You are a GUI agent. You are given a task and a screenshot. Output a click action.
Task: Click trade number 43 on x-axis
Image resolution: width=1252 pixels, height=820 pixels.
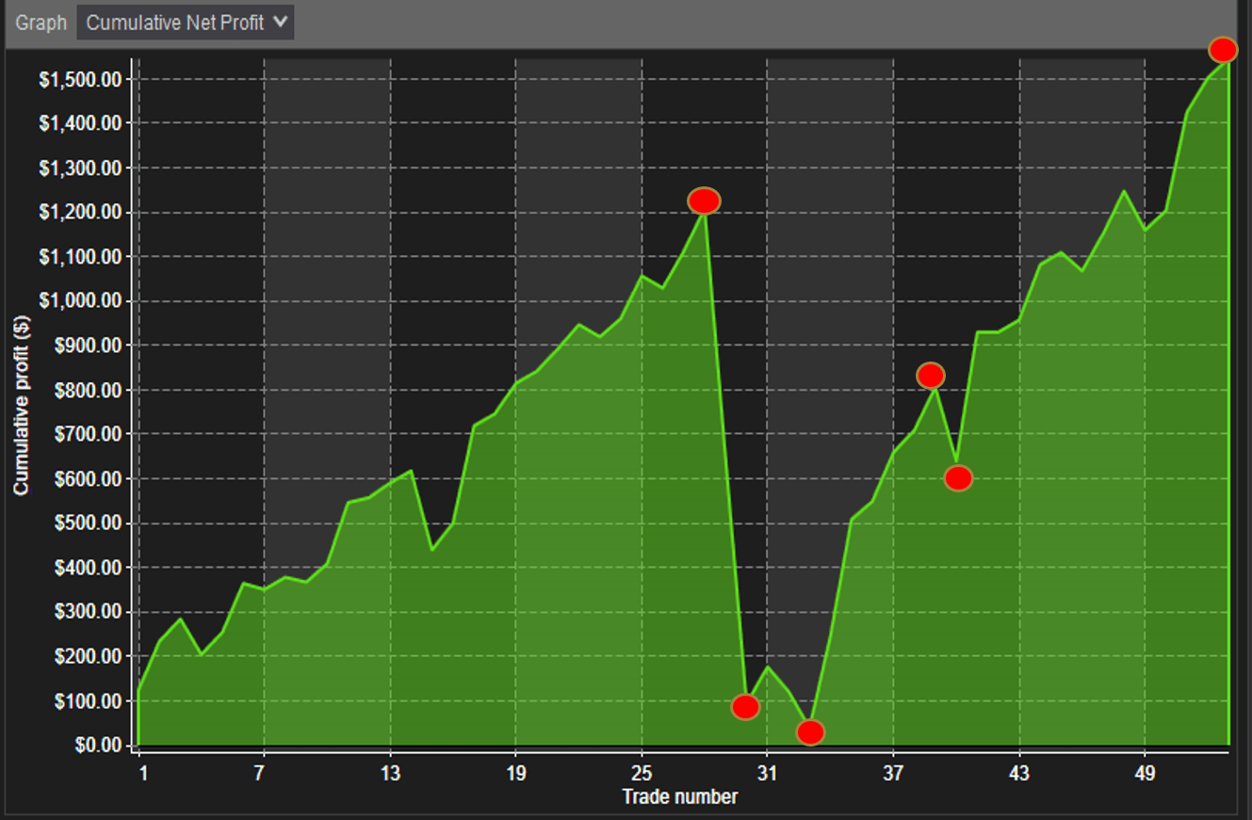pyautogui.click(x=1019, y=774)
